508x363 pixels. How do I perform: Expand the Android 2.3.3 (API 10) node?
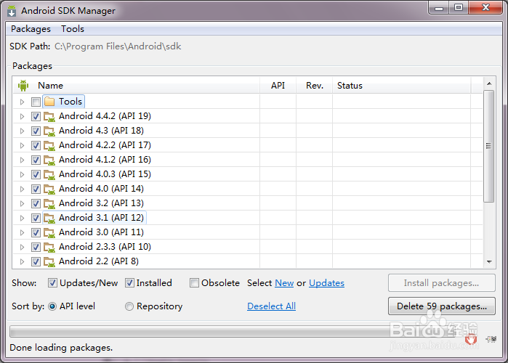22,248
